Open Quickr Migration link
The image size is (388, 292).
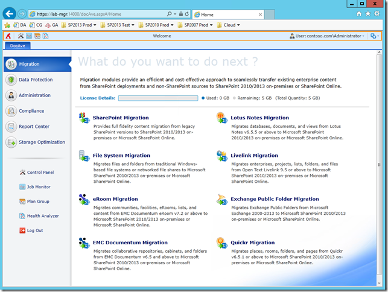tap(253, 243)
